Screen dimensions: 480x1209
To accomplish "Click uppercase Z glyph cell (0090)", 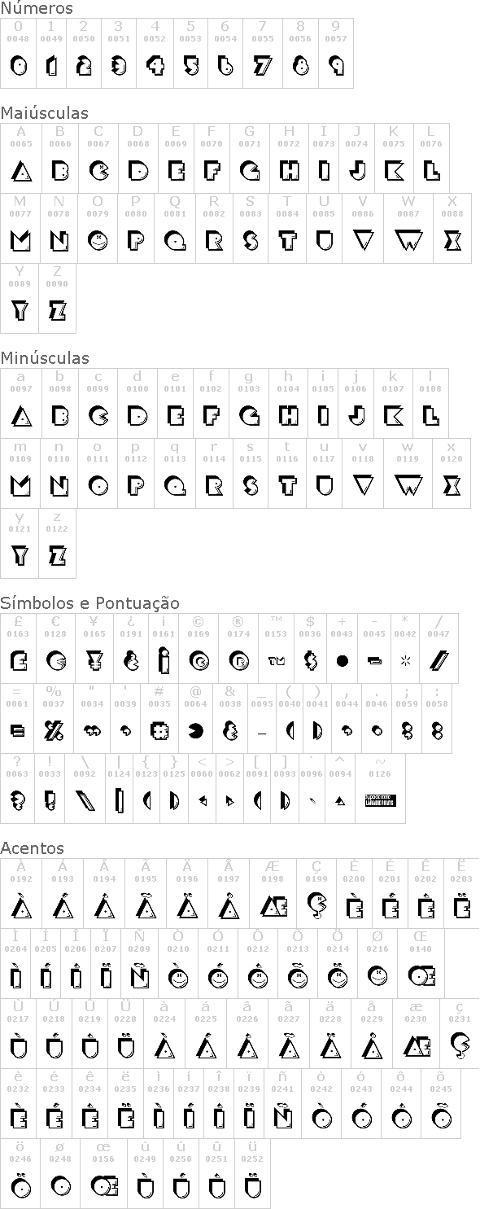I will click(x=57, y=298).
